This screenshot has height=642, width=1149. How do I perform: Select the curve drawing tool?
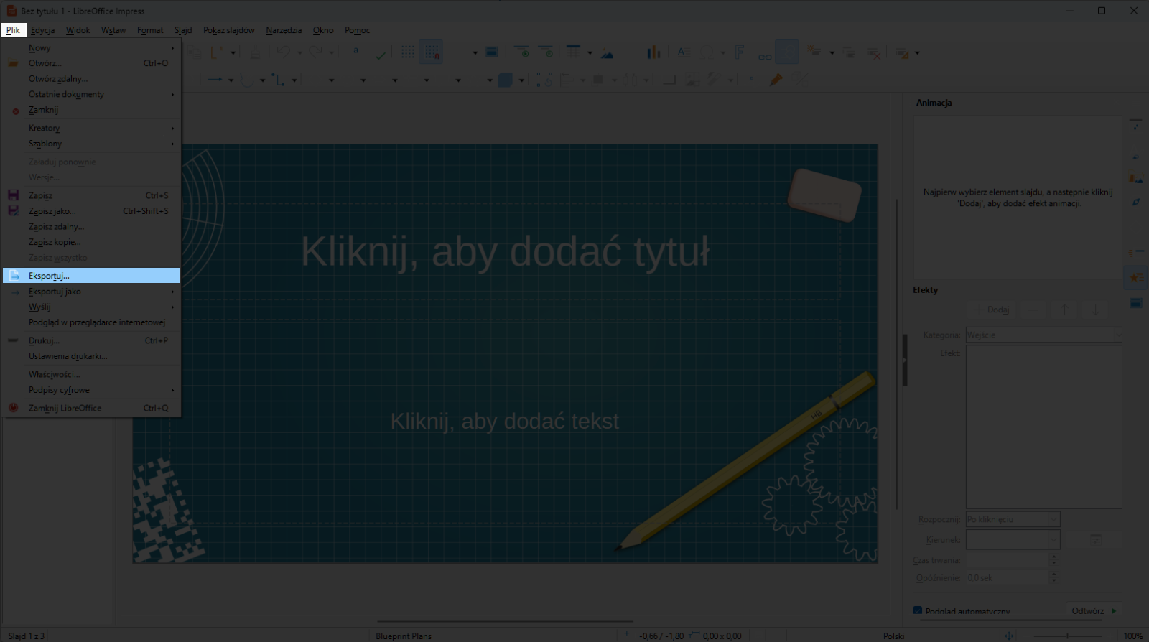click(x=247, y=79)
